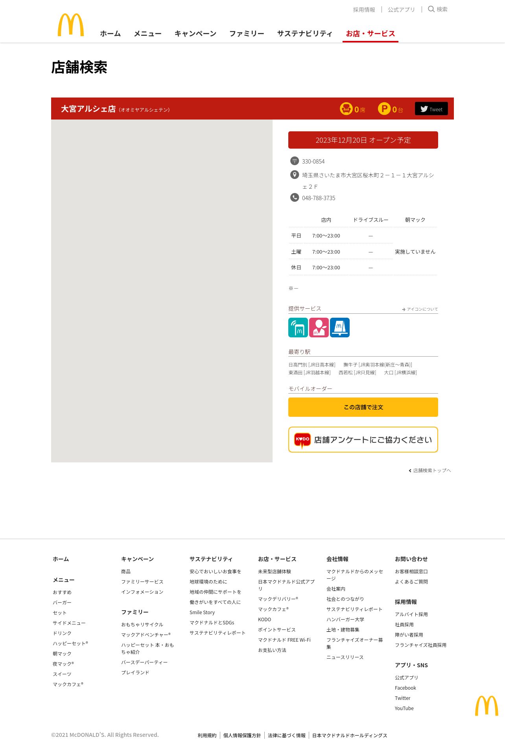The height and width of the screenshot is (751, 505).
Task: Click the map pin address icon
Action: (295, 175)
